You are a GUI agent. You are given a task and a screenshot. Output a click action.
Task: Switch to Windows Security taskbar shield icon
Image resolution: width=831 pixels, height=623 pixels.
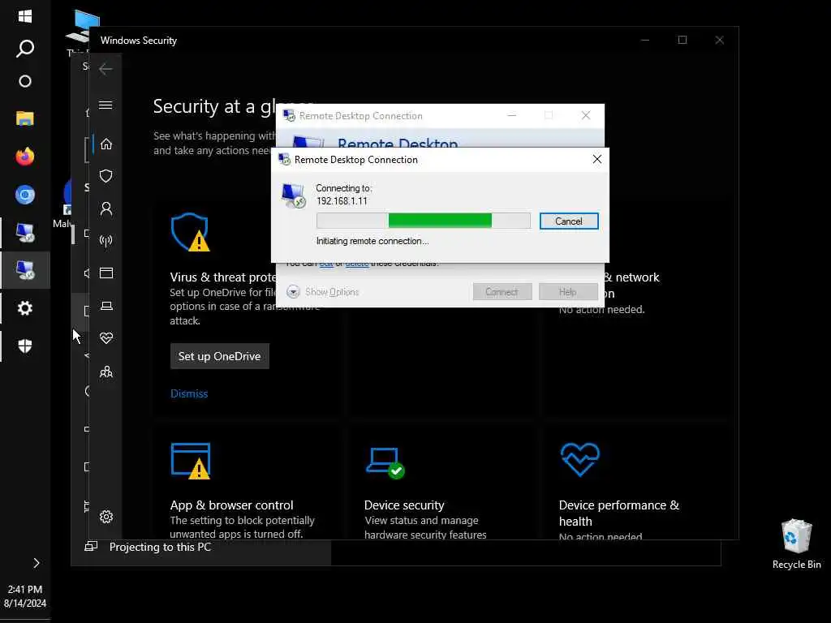tap(25, 346)
